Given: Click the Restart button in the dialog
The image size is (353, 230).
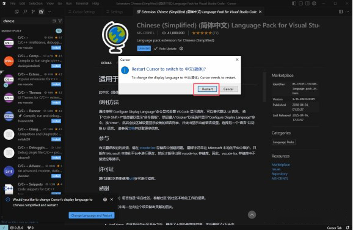Looking at the screenshot, I should tap(207, 89).
